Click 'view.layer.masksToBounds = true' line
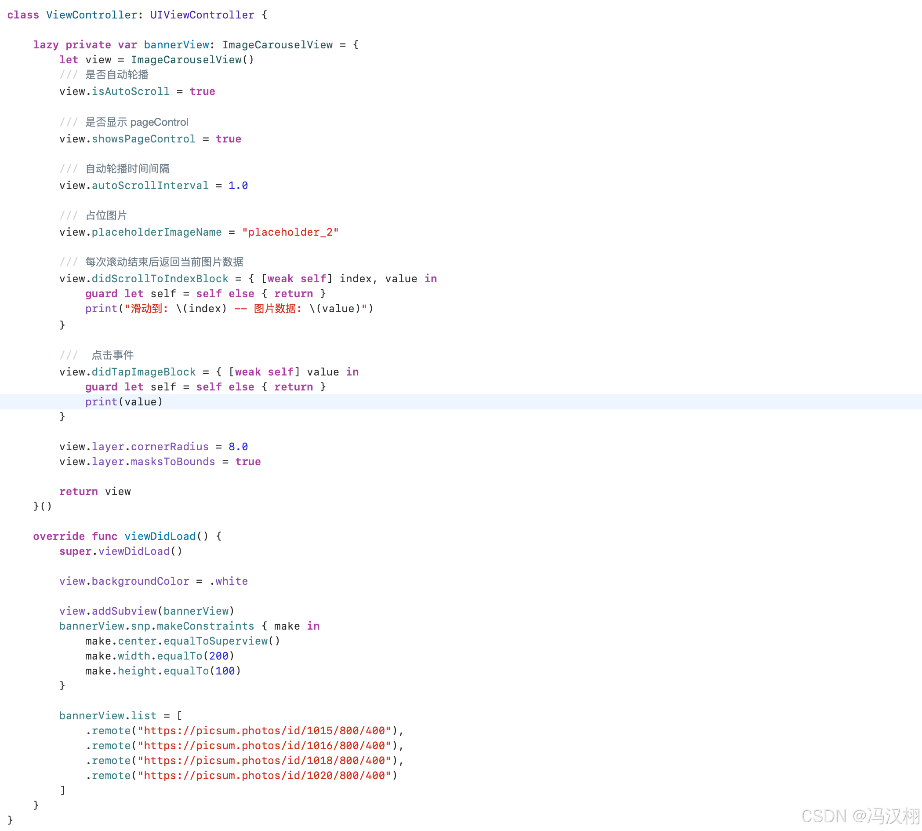Viewport: 922px width, 831px height. click(160, 462)
